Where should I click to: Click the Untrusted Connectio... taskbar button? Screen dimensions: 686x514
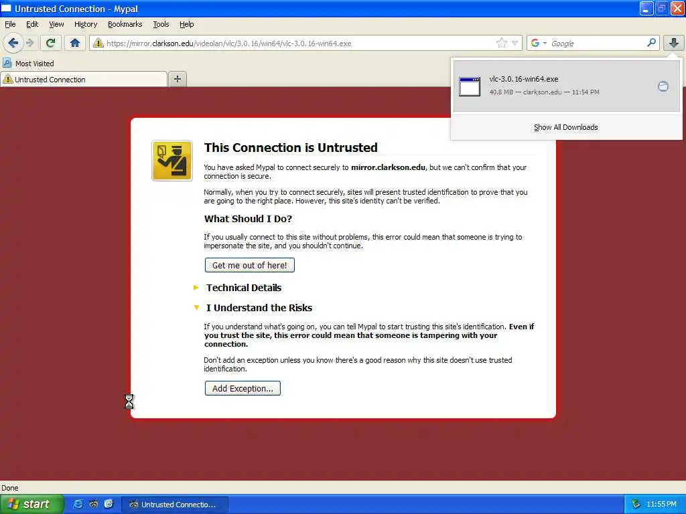175,505
